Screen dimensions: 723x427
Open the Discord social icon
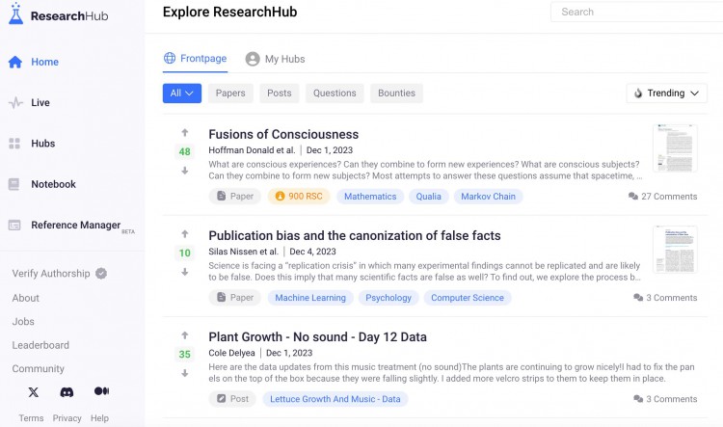coord(67,391)
